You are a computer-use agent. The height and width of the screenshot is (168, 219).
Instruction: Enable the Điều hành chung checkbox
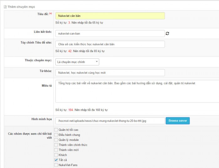56,135
